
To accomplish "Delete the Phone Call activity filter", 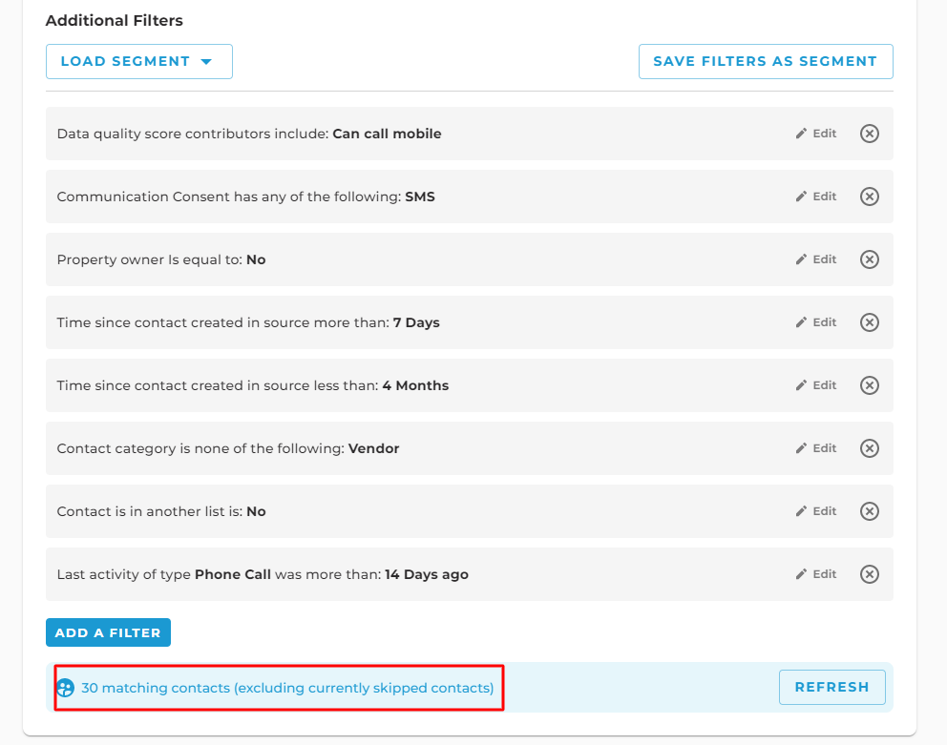I will pos(869,574).
